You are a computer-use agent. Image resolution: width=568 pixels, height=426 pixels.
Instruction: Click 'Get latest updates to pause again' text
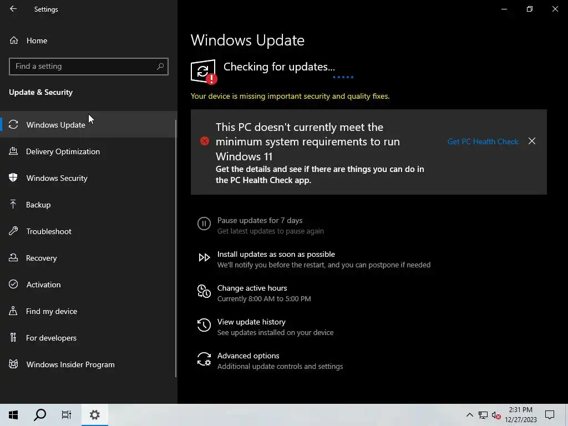pos(271,231)
